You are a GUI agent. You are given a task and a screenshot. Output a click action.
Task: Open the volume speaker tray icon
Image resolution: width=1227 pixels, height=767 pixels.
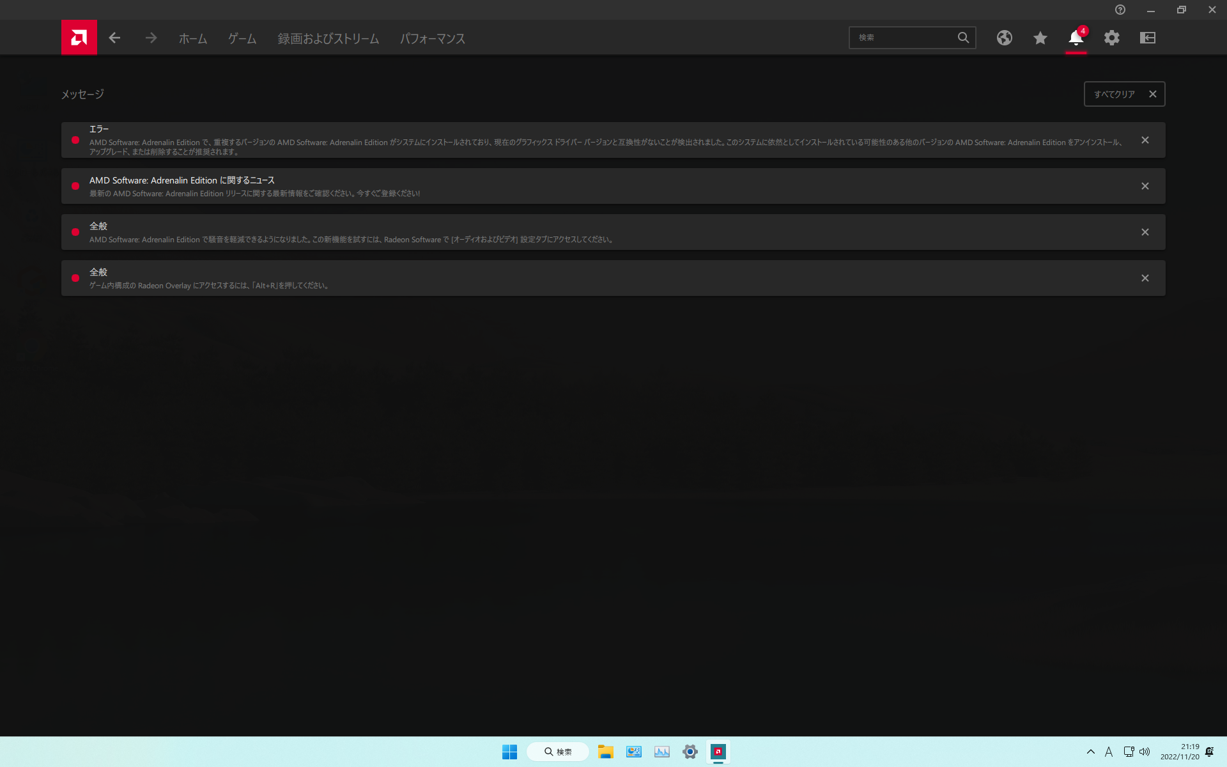click(x=1145, y=752)
